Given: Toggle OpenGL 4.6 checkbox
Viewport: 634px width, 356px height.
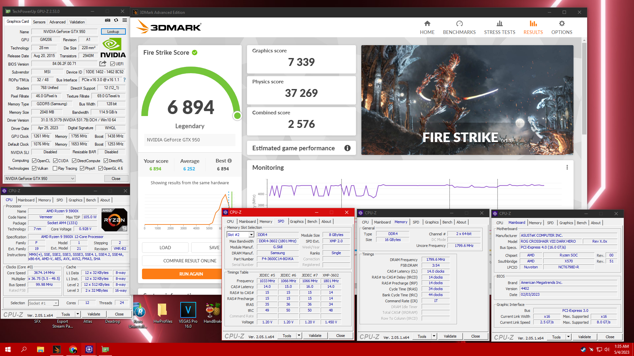Looking at the screenshot, I should [100, 168].
